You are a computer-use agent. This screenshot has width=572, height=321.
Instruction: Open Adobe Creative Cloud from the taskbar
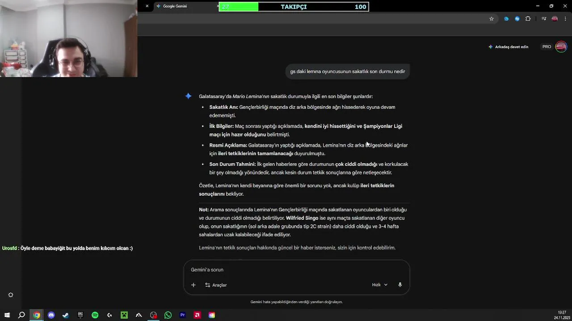tap(212, 315)
